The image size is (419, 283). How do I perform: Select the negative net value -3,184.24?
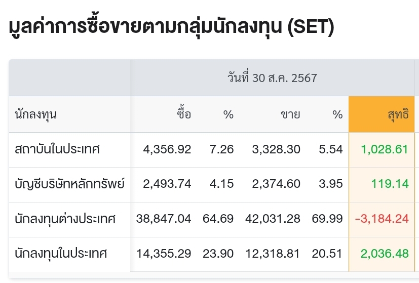pos(382,219)
